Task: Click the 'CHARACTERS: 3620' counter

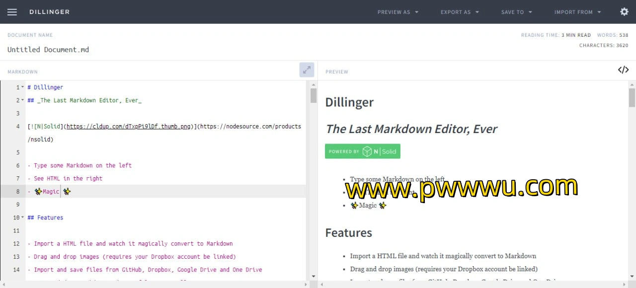Action: (604, 45)
